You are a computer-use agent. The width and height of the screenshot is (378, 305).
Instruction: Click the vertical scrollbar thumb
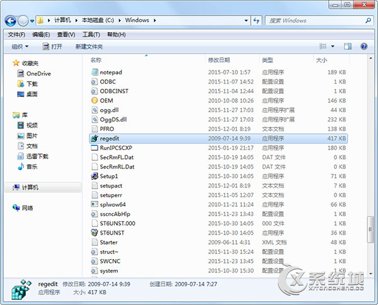coord(370,229)
